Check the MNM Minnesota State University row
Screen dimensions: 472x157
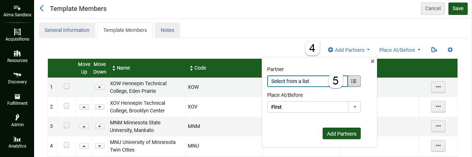pyautogui.click(x=66, y=125)
